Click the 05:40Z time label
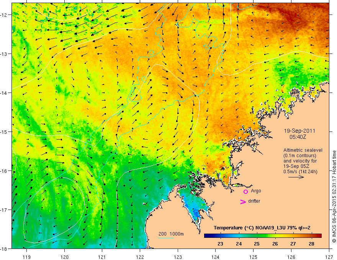This screenshot has width=337, height=260. pos(298,137)
